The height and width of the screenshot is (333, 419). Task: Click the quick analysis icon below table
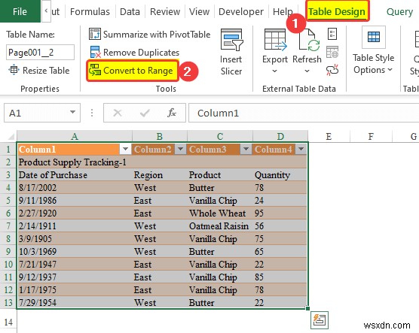pos(320,319)
